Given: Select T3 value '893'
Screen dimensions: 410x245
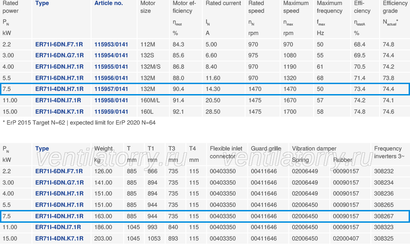Looking at the screenshot, I should coord(173,239).
